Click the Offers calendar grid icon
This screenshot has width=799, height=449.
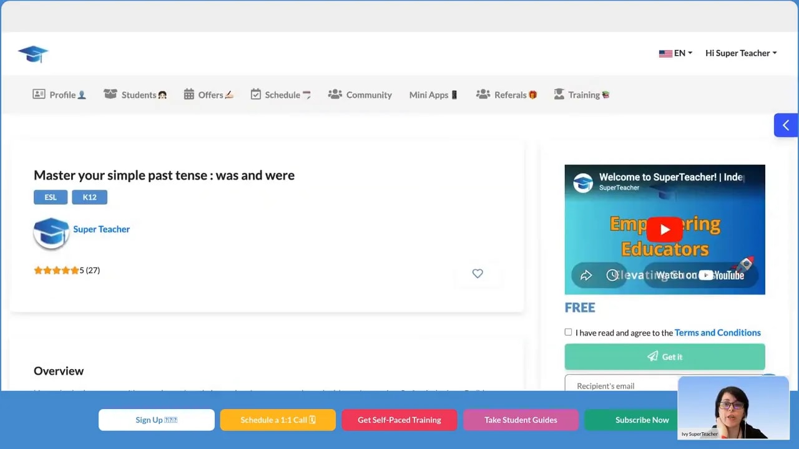[189, 94]
